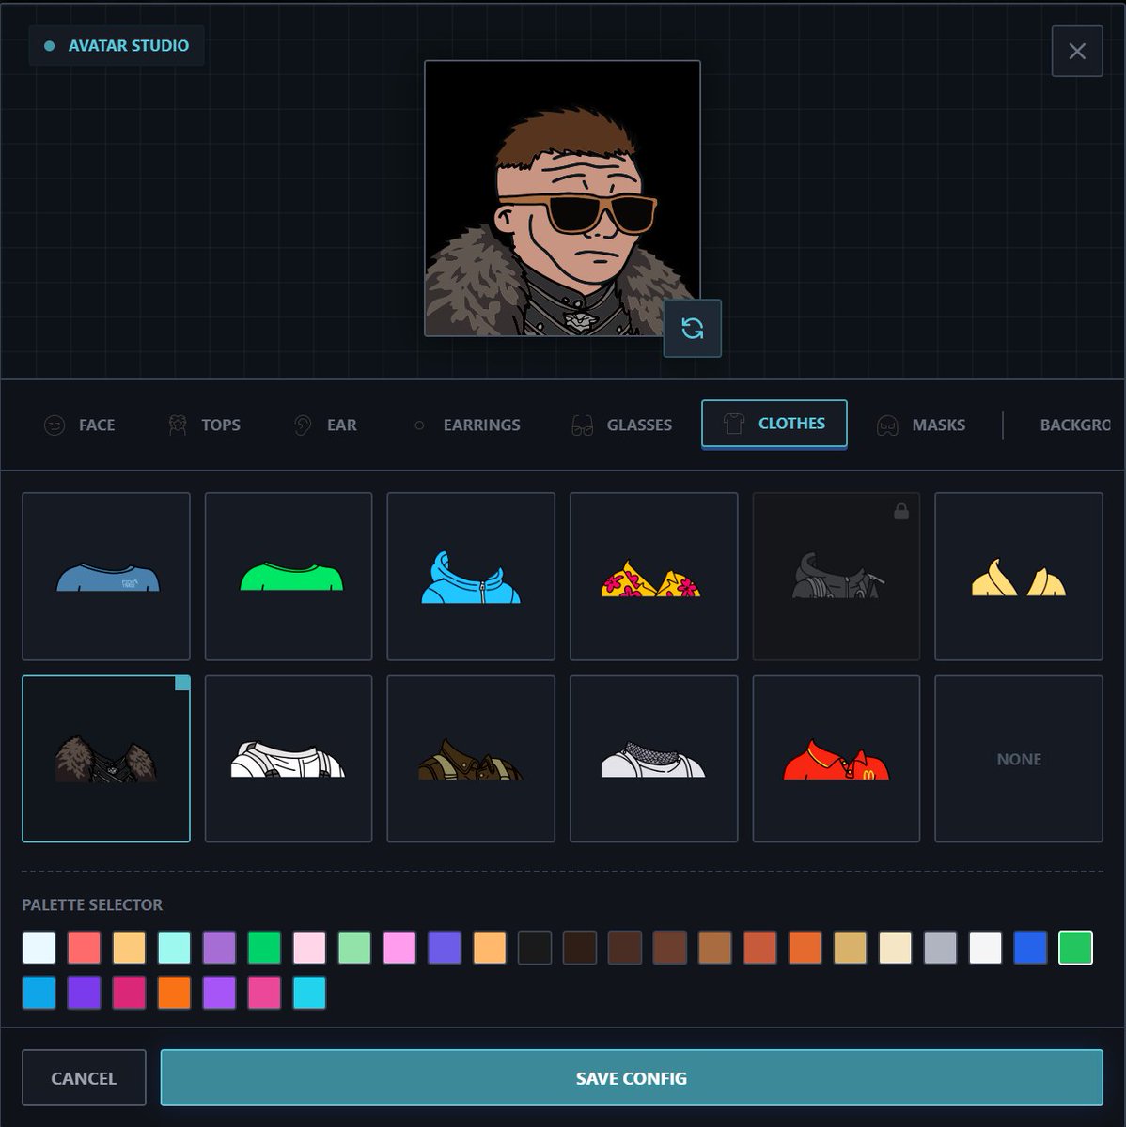
Task: Click the ring icon on EARRINGS tab
Action: [419, 425]
